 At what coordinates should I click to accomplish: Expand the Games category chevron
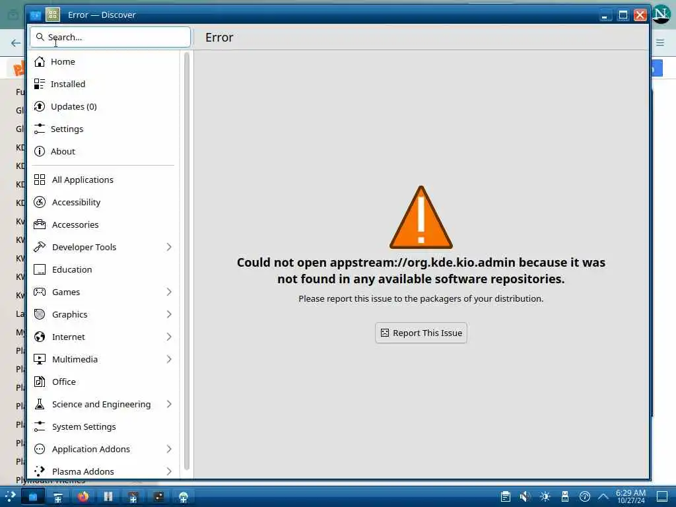(x=169, y=292)
